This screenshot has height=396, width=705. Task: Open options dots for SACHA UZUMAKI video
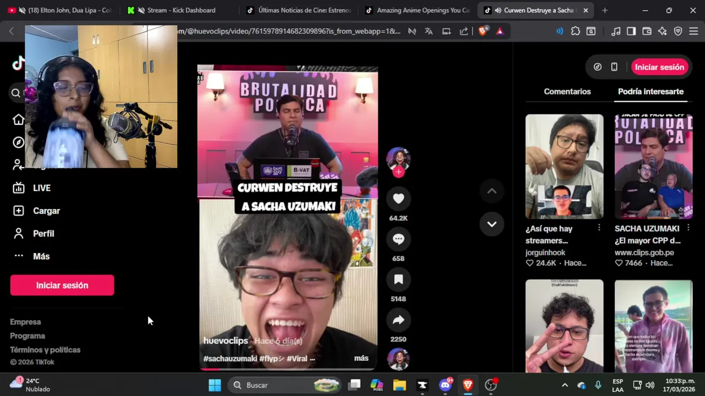(x=688, y=228)
